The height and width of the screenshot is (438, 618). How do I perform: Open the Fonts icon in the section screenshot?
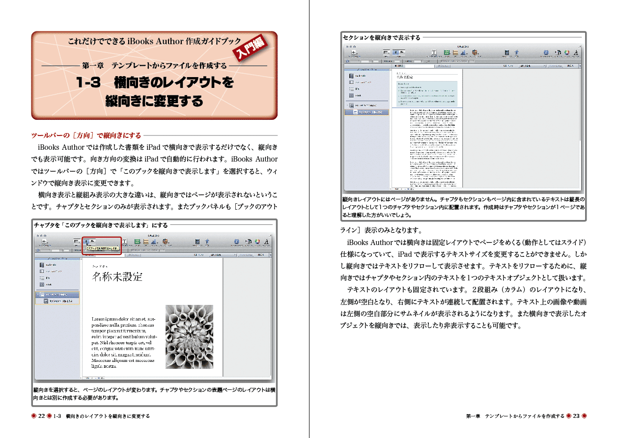[x=575, y=52]
